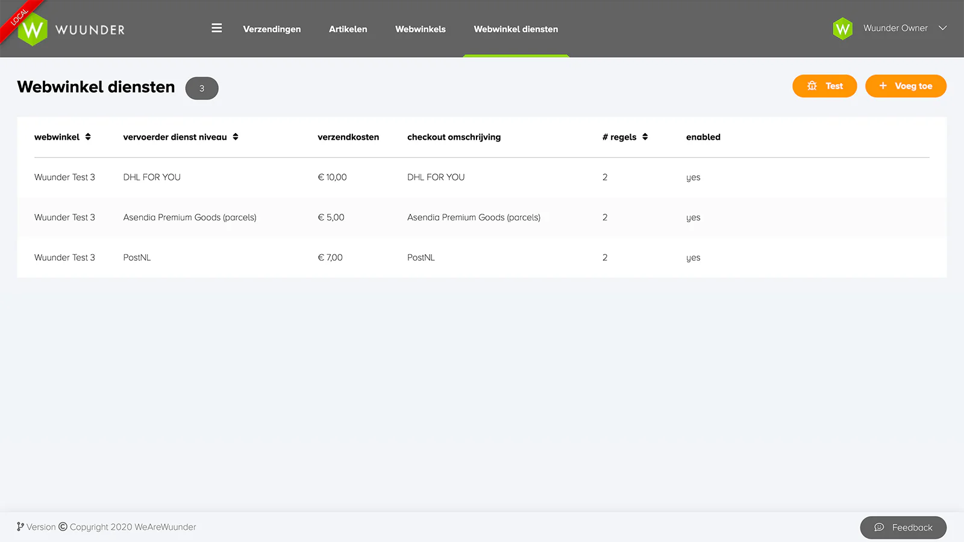Screen dimensions: 964x542
Task: Click enabled yes value in DHL row
Action: [x=693, y=178]
